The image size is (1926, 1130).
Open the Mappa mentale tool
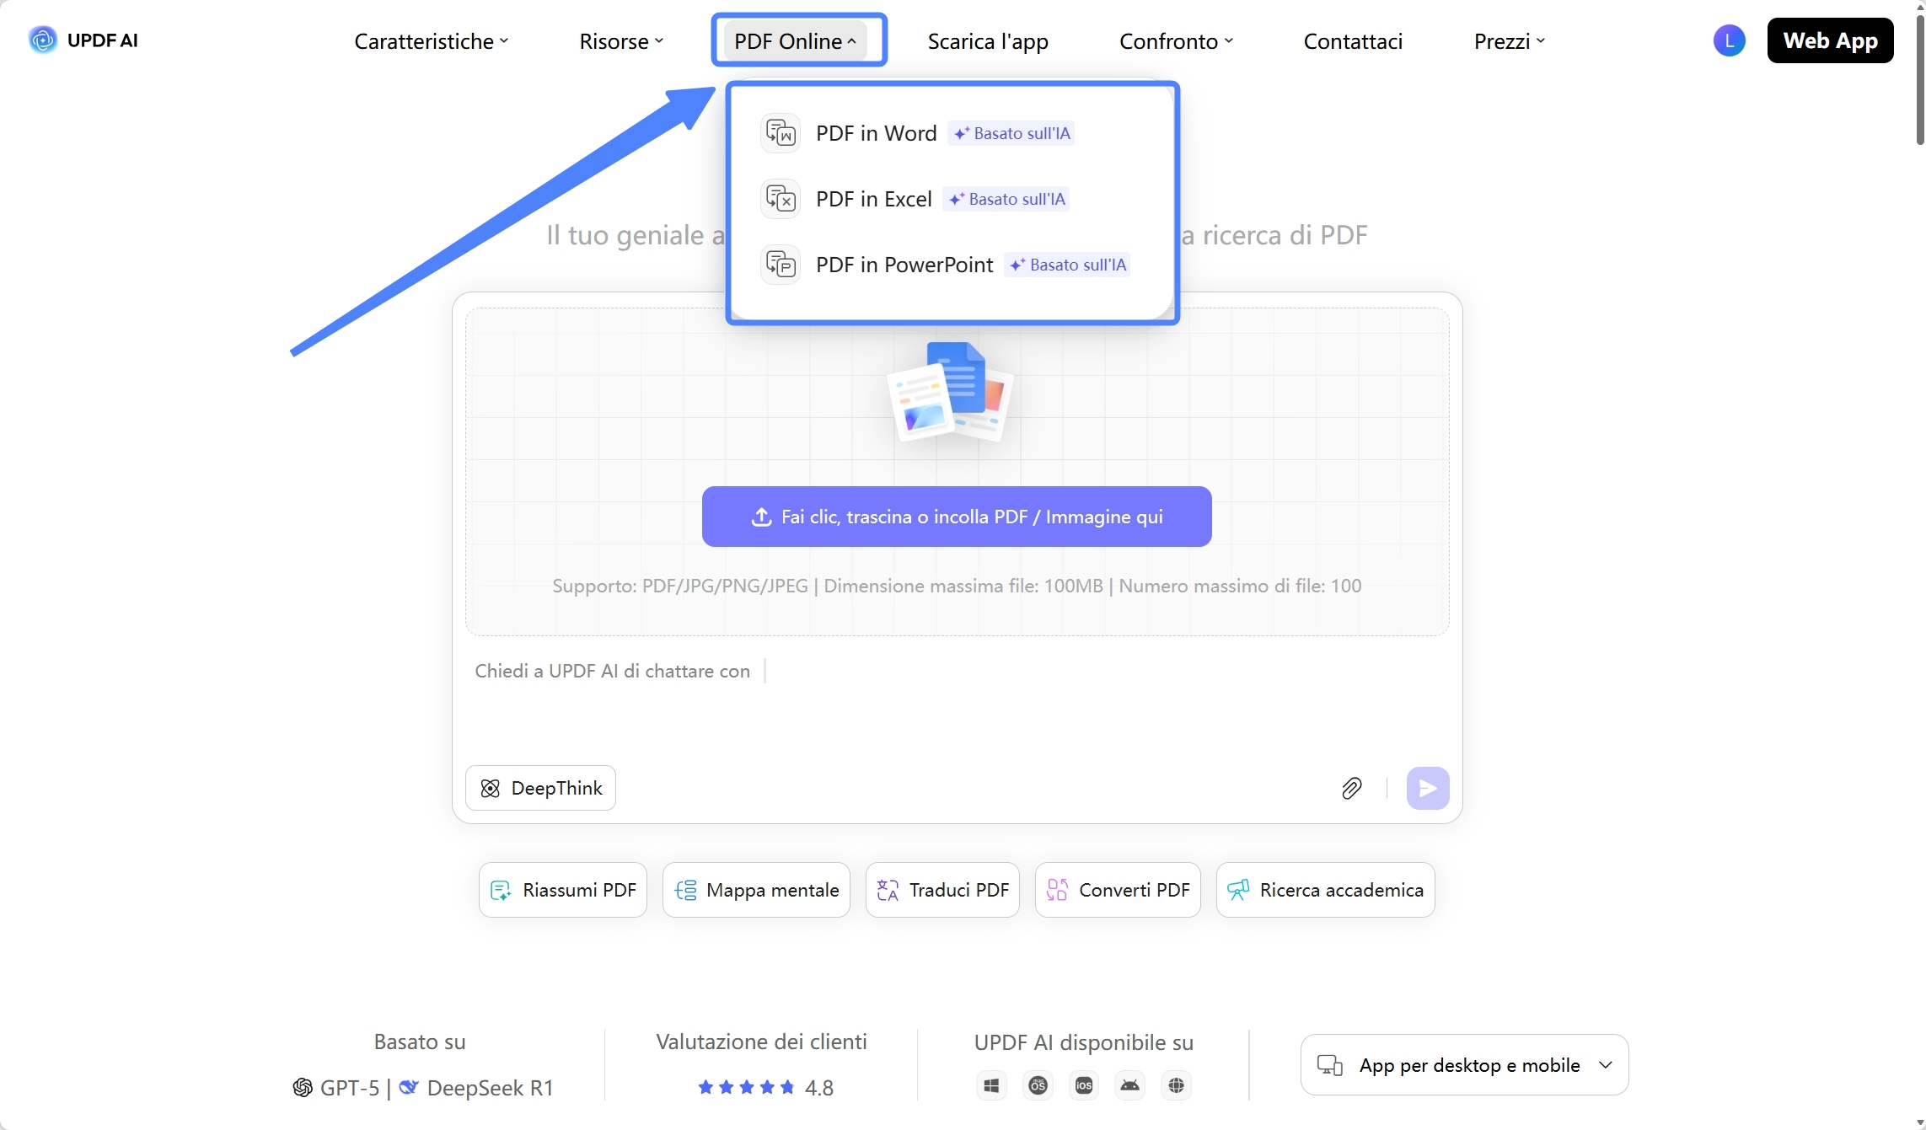756,890
